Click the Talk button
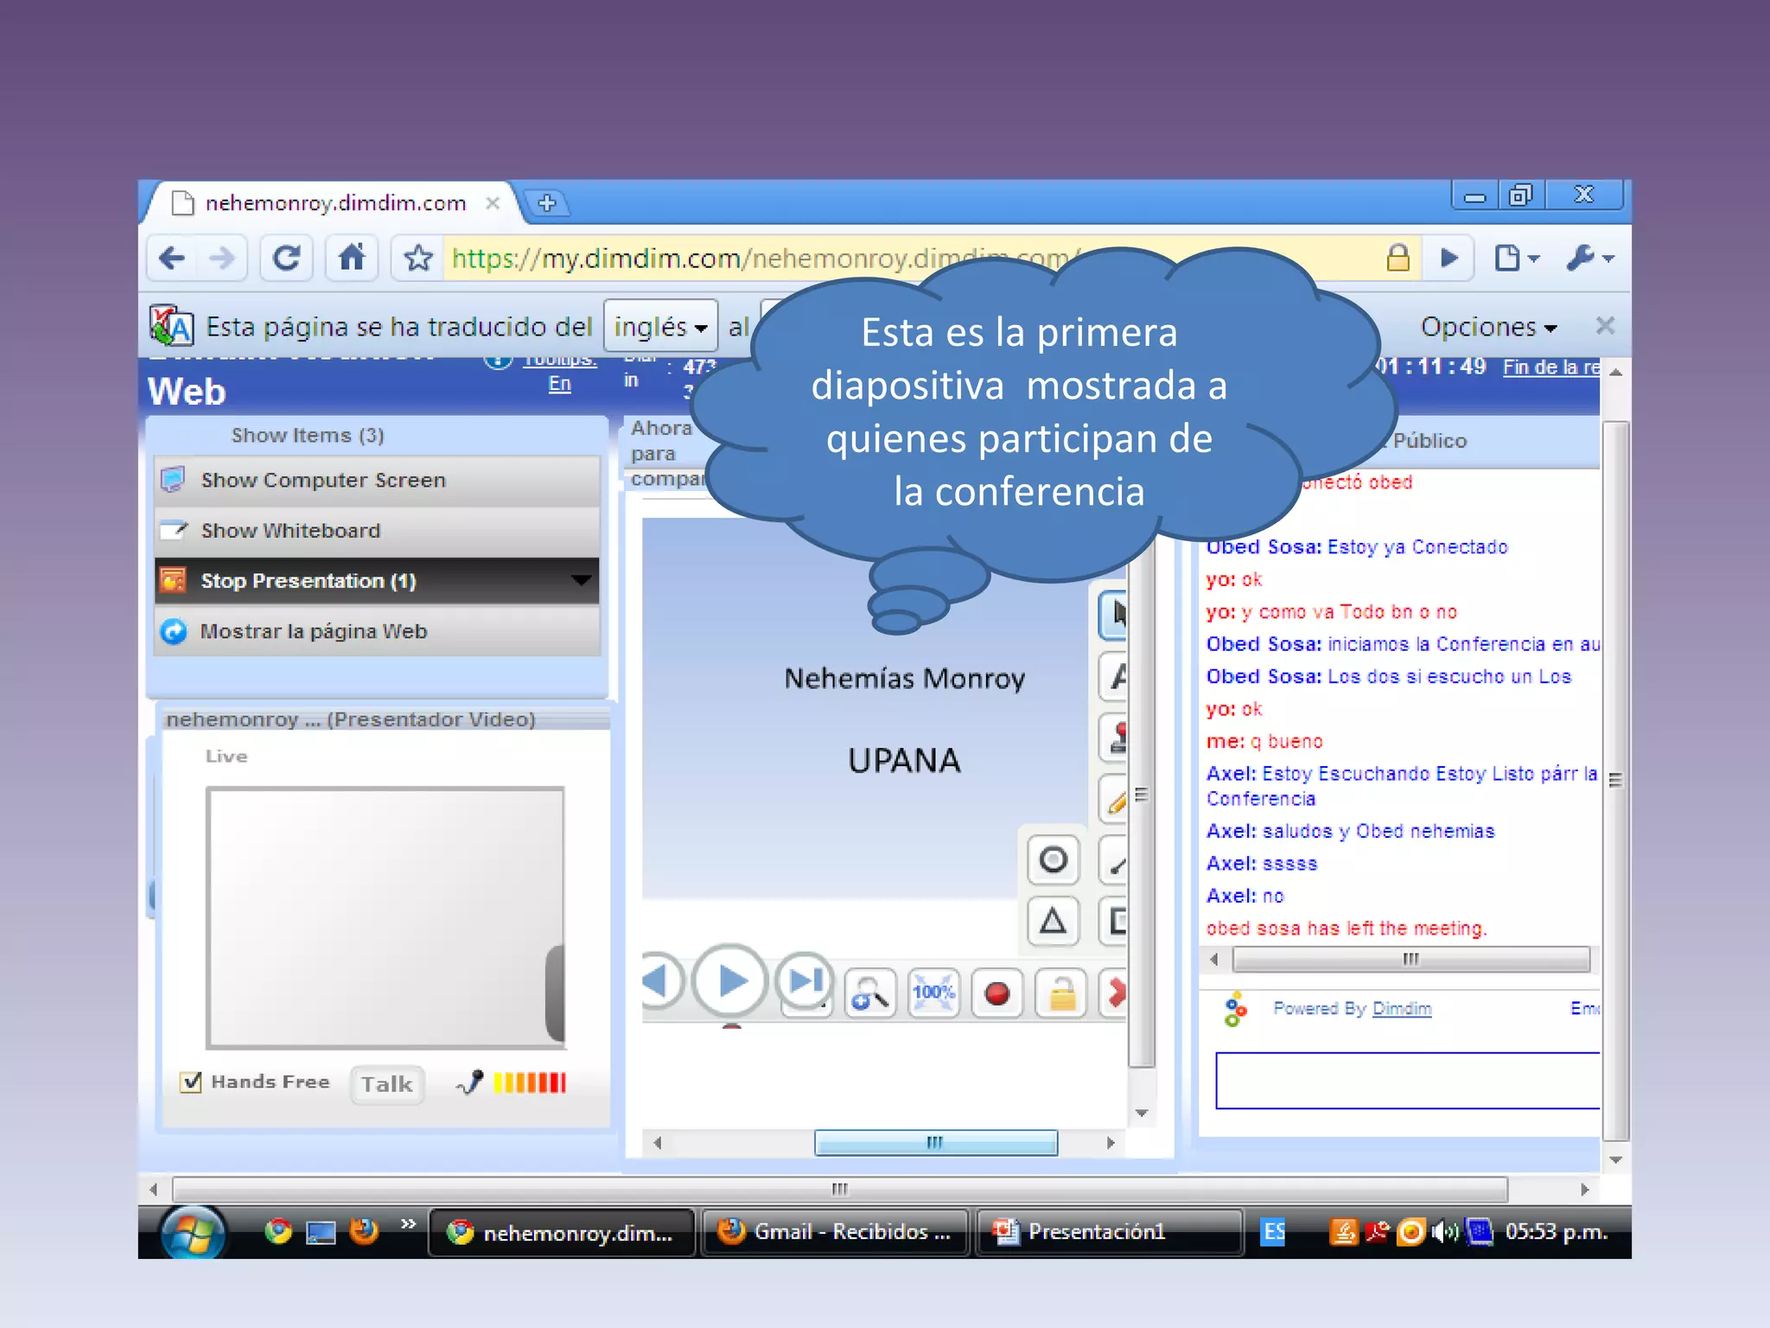This screenshot has height=1328, width=1770. [x=386, y=1084]
